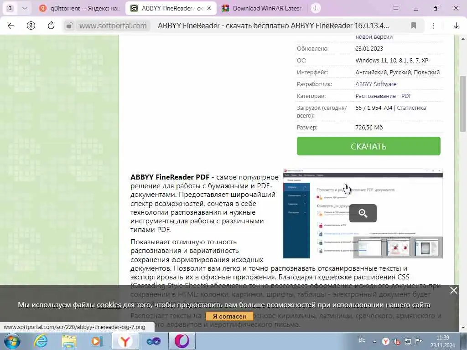Click the Windows 11, 10, 8.1 OS text

[392, 61]
